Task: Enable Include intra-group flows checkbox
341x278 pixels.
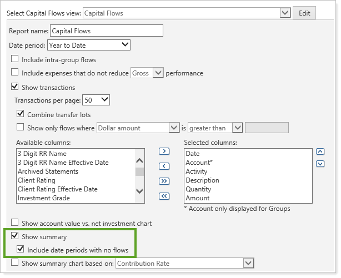Action: point(15,59)
